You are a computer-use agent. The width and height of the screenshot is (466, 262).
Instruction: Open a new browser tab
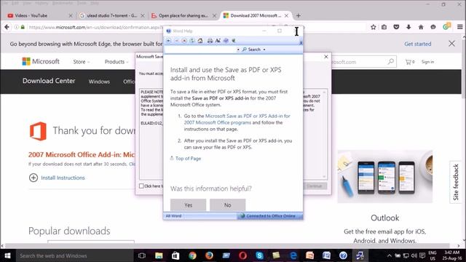[299, 15]
